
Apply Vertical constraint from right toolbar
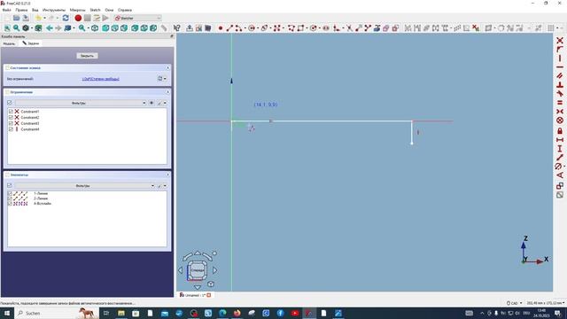tap(560, 58)
